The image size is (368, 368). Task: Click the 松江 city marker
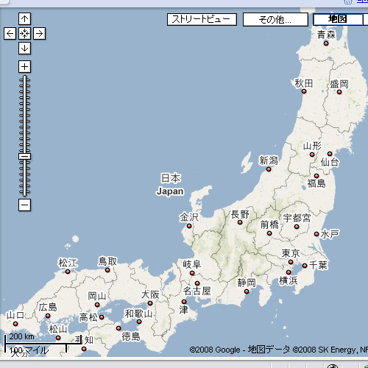(68, 272)
